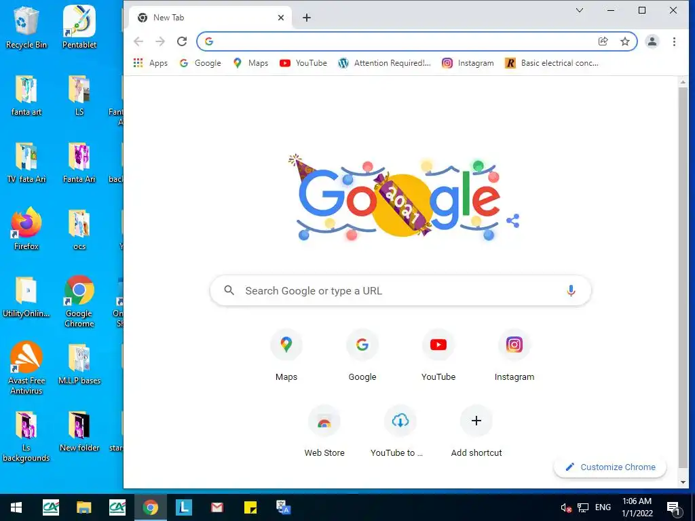695x521 pixels.
Task: Open the blue L app in taskbar
Action: (x=183, y=507)
